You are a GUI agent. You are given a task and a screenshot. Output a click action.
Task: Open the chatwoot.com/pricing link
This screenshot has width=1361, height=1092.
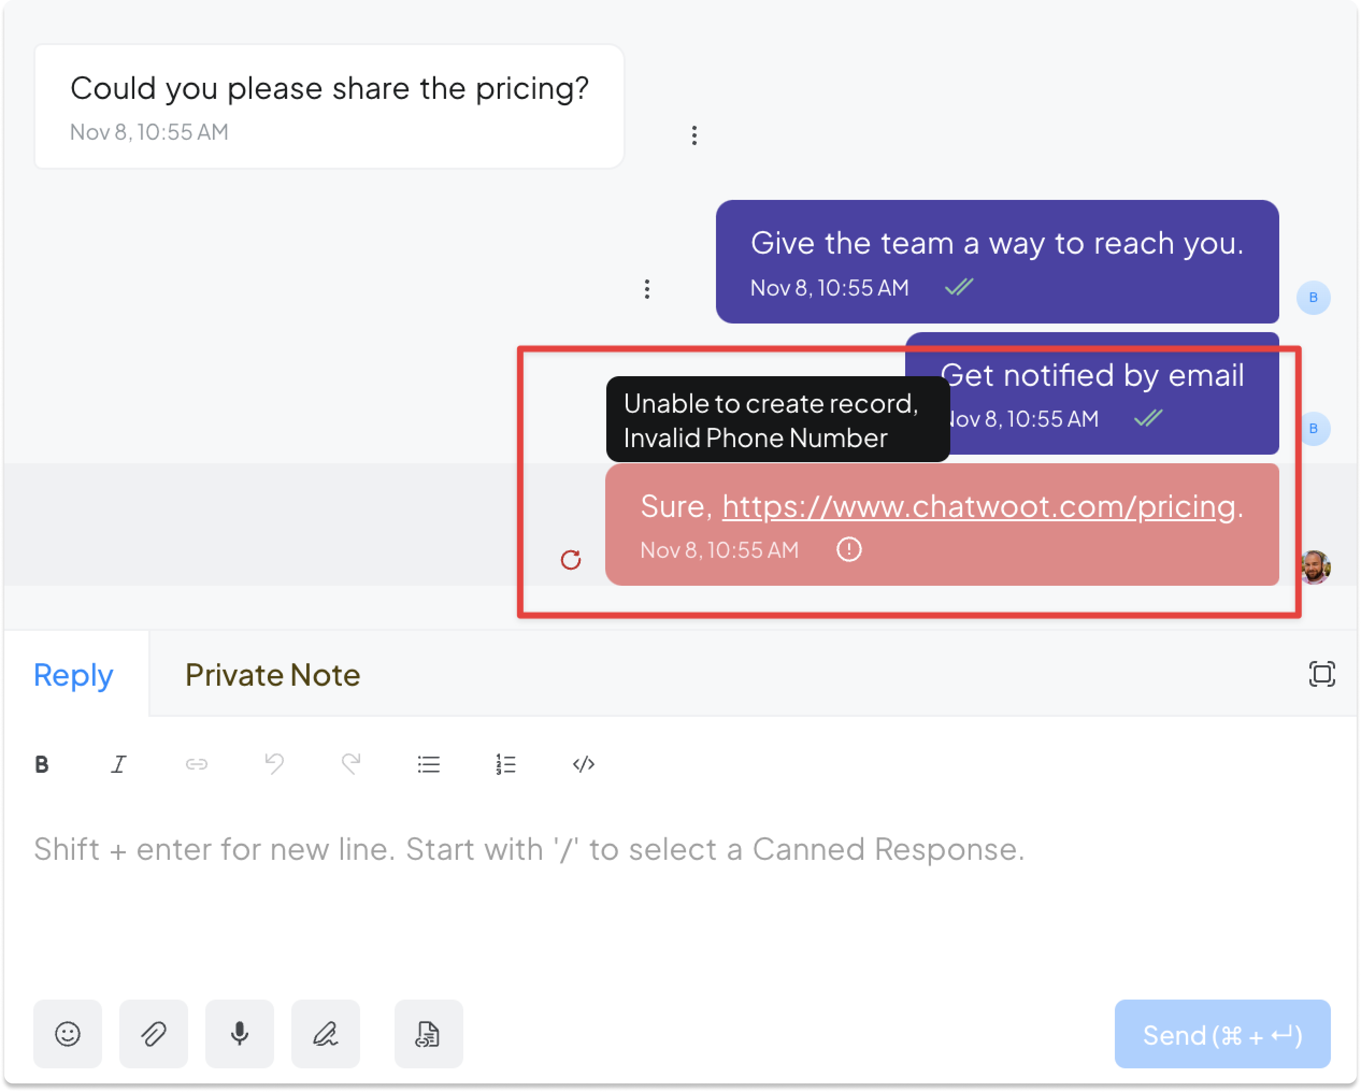(979, 506)
